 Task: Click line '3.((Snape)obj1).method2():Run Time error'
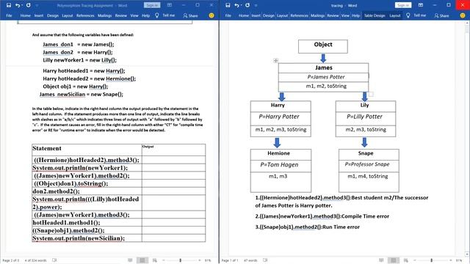coord(307,227)
